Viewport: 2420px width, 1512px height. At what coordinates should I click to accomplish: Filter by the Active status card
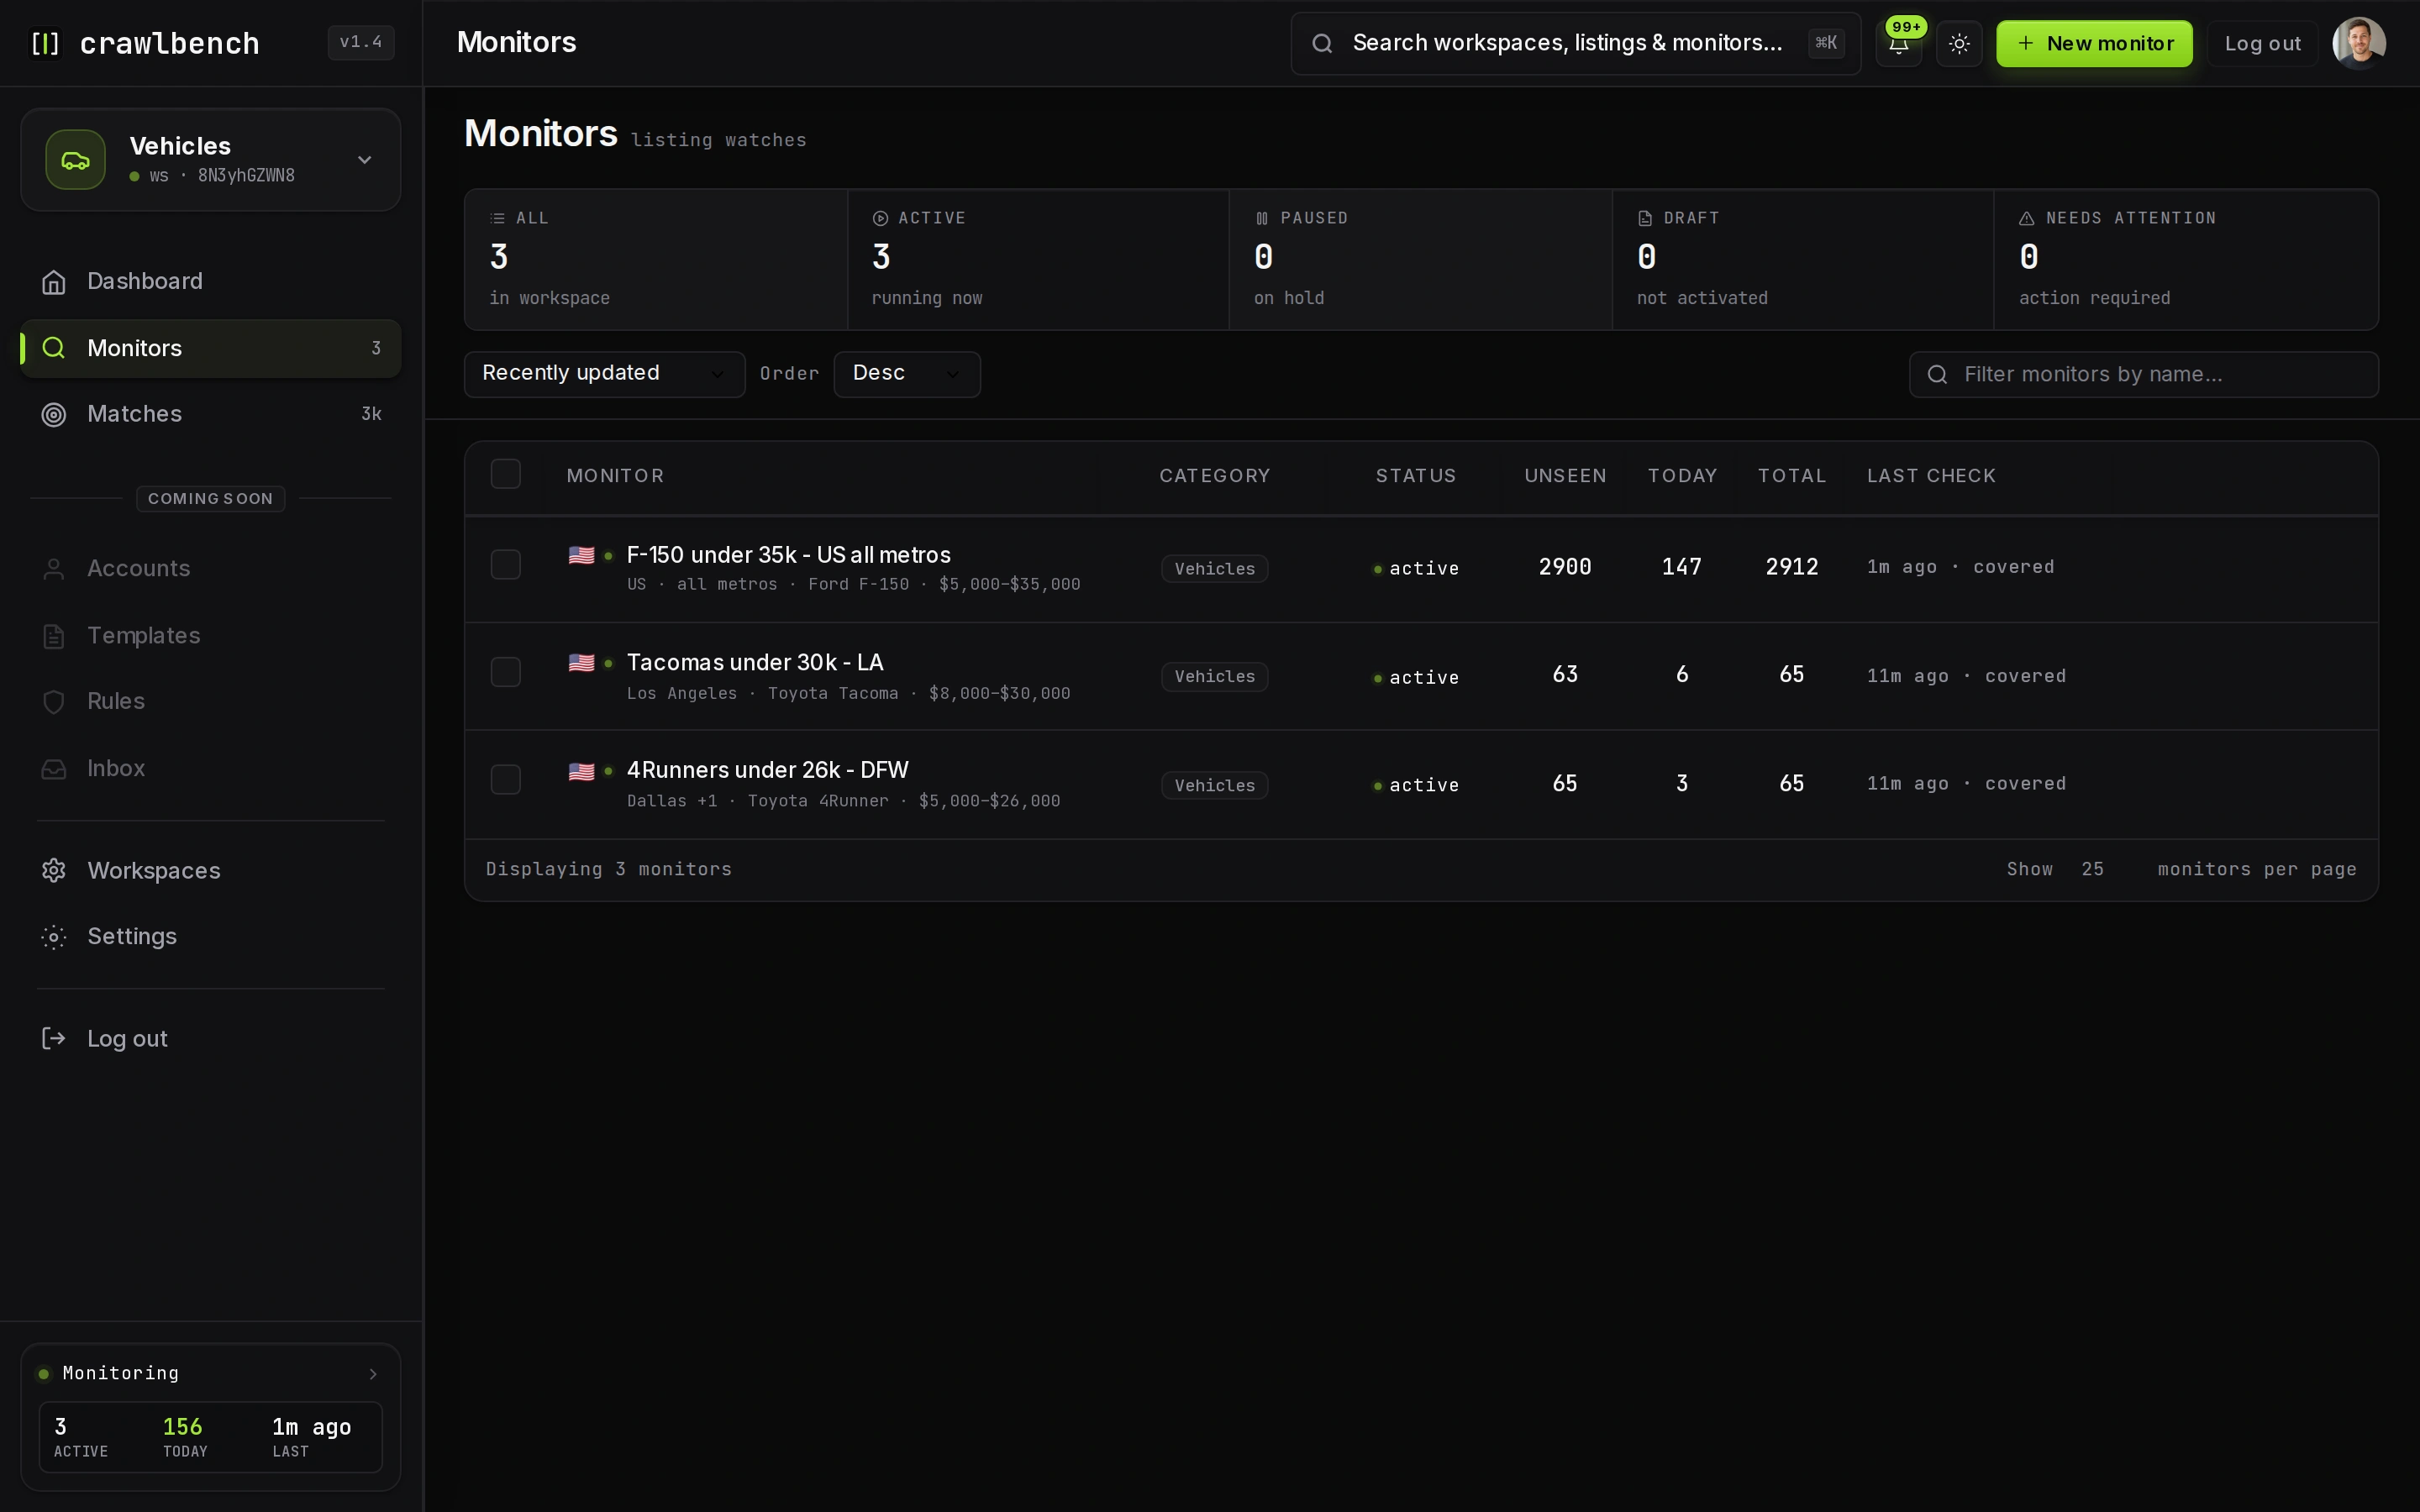pyautogui.click(x=1038, y=259)
